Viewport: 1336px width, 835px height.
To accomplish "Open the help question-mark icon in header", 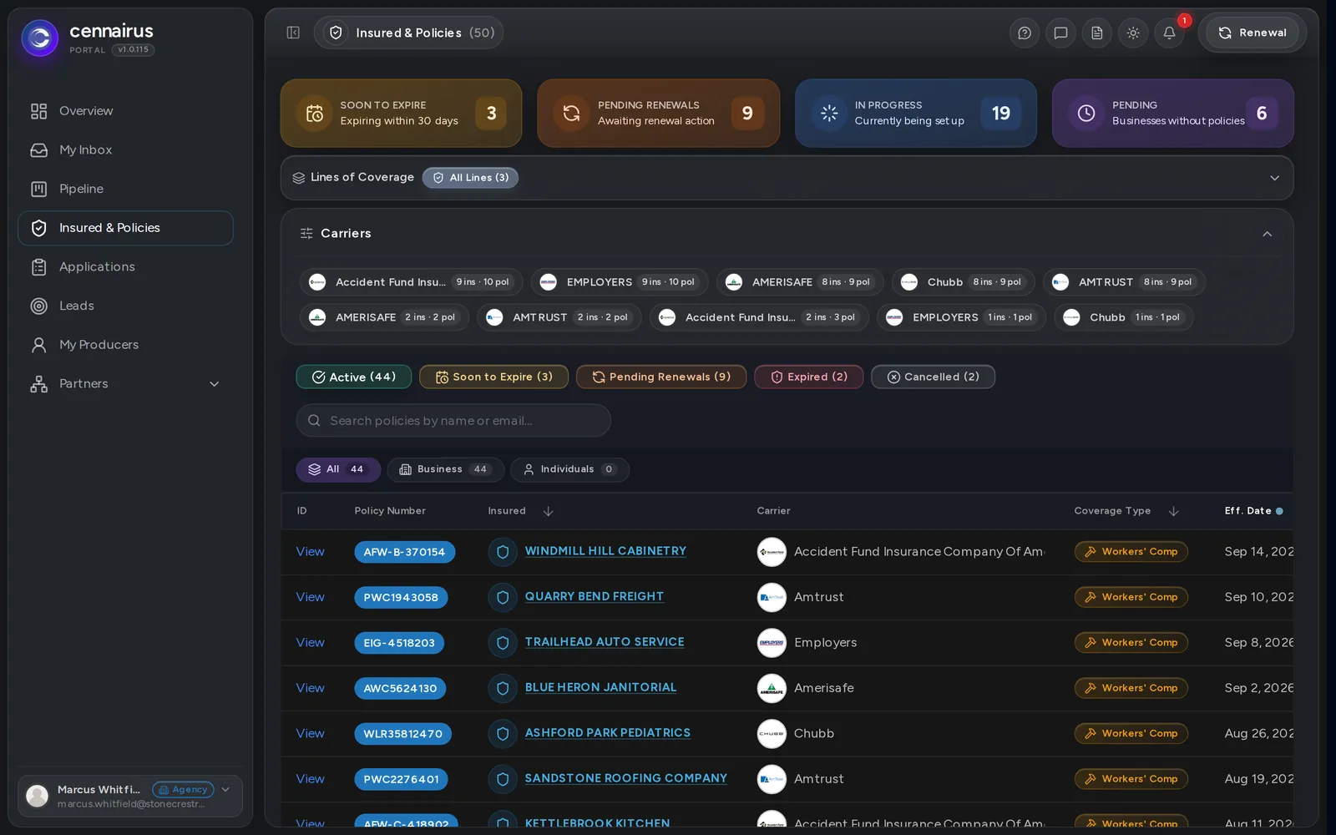I will (x=1025, y=33).
